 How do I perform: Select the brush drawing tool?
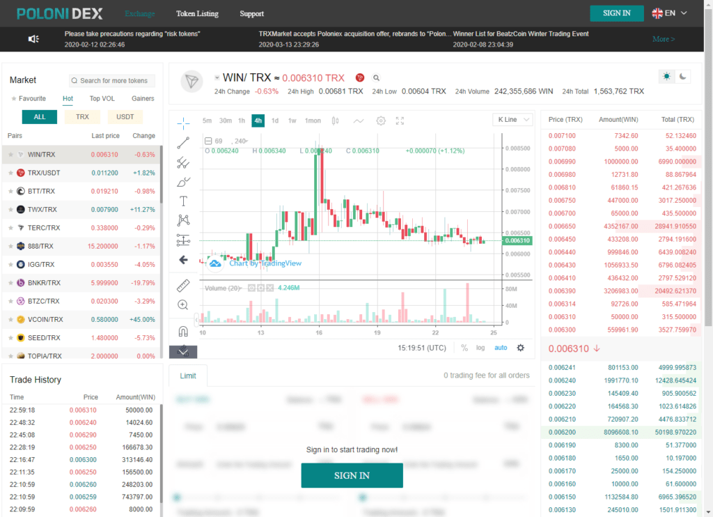(183, 182)
